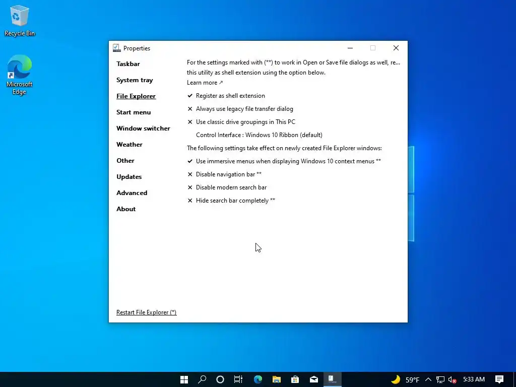Open the Recycle Bin desktop icon

click(20, 20)
